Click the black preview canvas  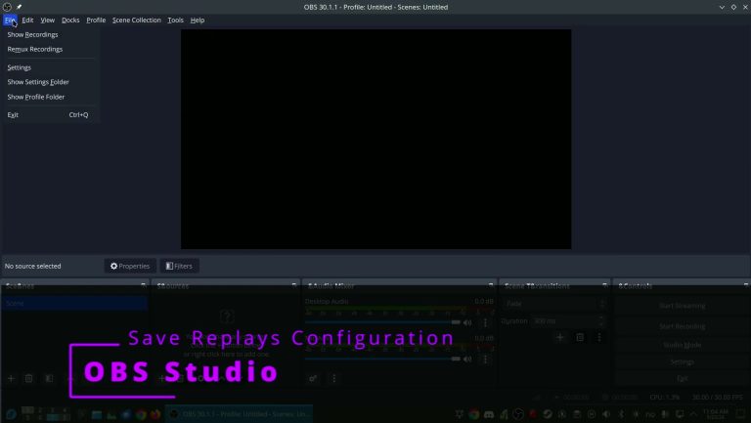(375, 140)
